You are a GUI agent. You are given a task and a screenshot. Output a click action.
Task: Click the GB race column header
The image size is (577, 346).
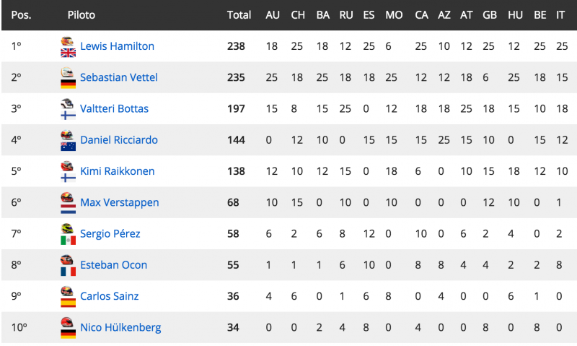pyautogui.click(x=490, y=14)
